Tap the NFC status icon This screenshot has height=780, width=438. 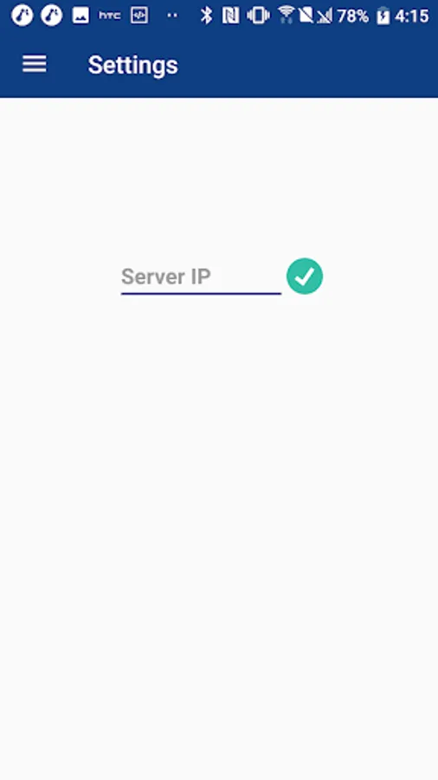tap(230, 16)
